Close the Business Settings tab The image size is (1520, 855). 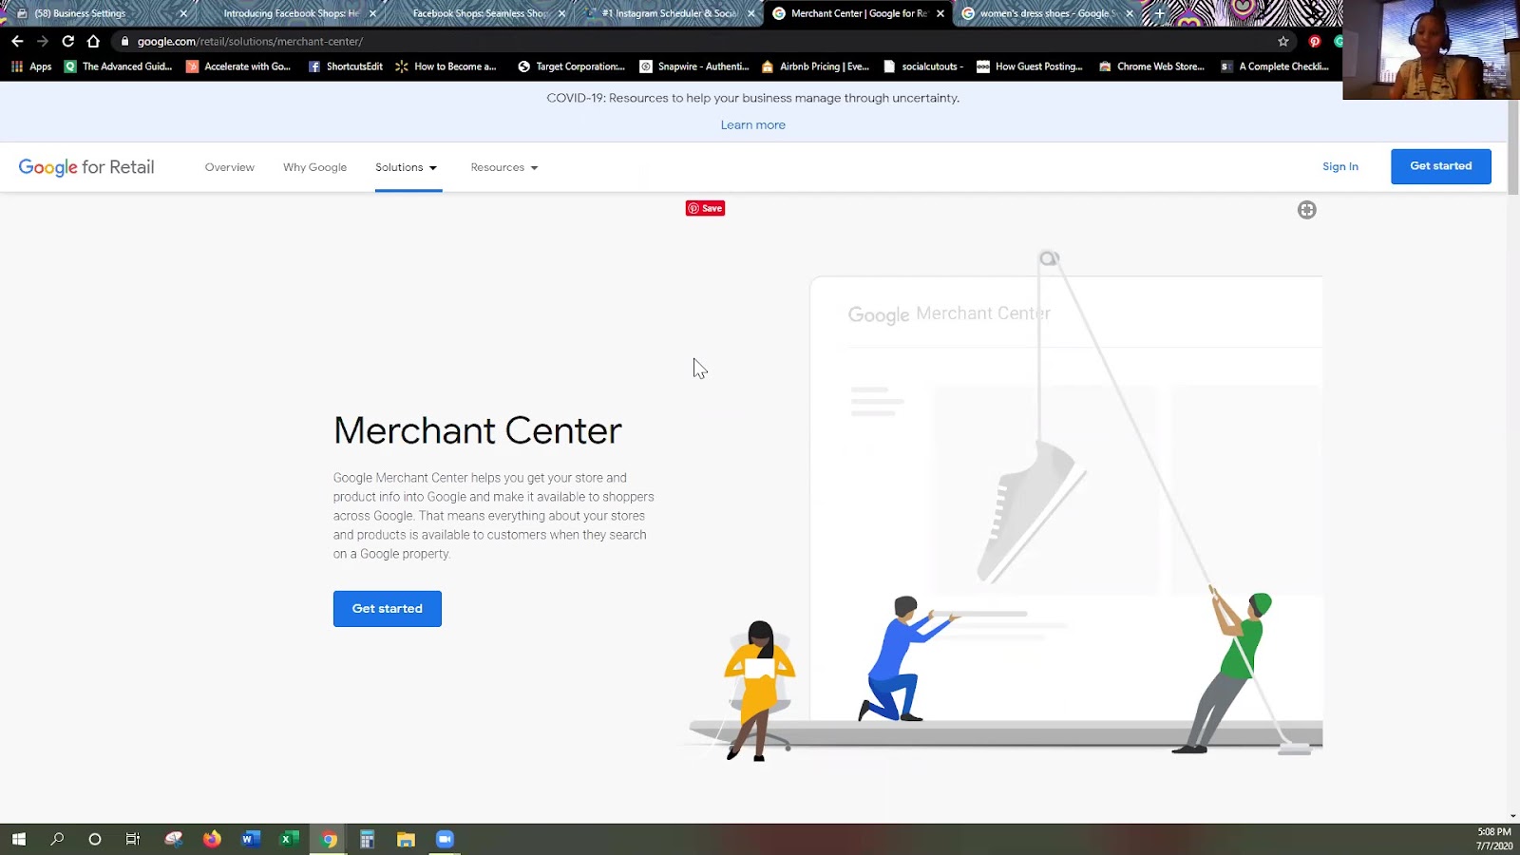click(x=183, y=13)
